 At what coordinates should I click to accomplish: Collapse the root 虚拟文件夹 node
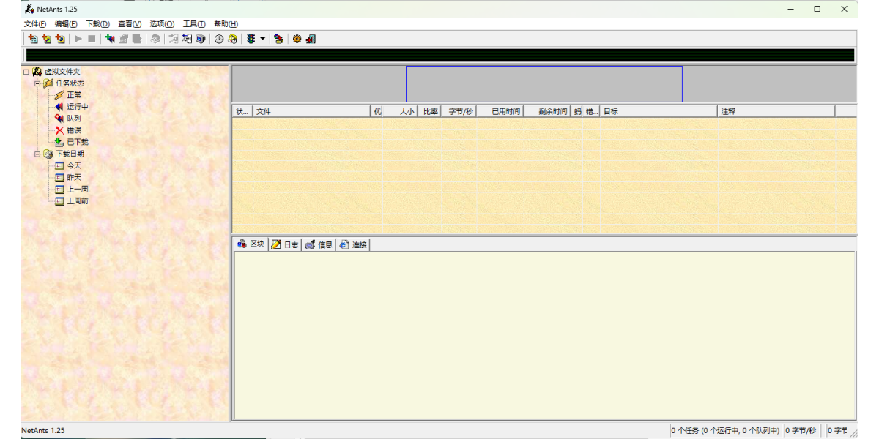tap(26, 72)
